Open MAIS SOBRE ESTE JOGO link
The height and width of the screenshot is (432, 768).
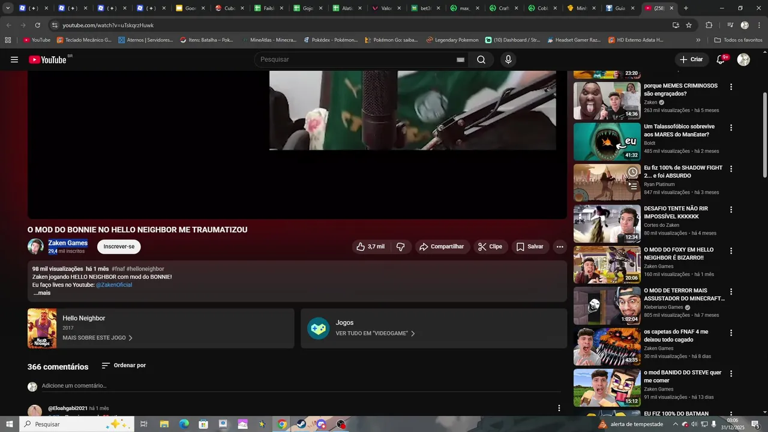98,338
